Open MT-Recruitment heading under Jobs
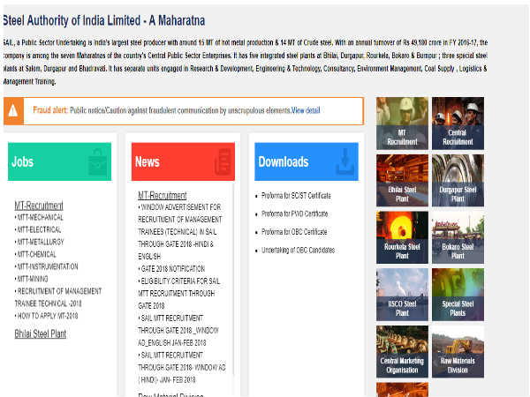Screen dimensions: 530x397 39,206
